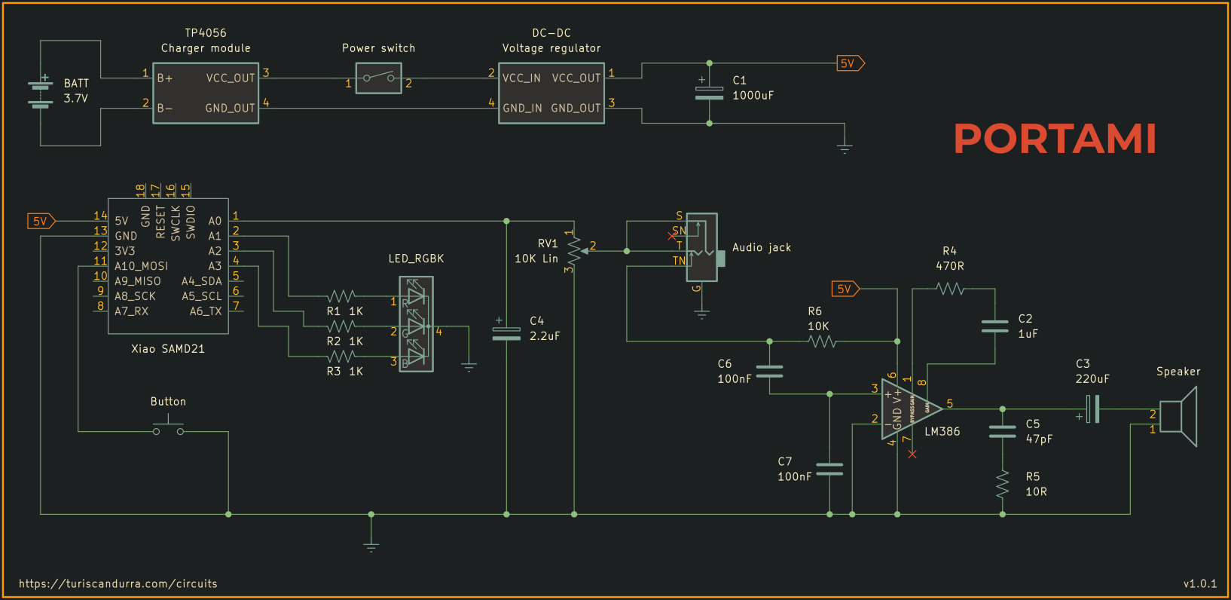This screenshot has height=600, width=1231.
Task: Click resistor R6 10K symbol
Action: coord(822,341)
